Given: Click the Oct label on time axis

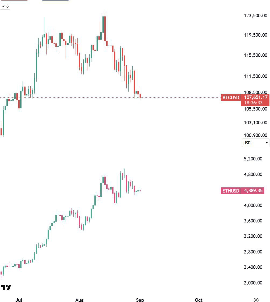Looking at the screenshot, I should click(198, 300).
